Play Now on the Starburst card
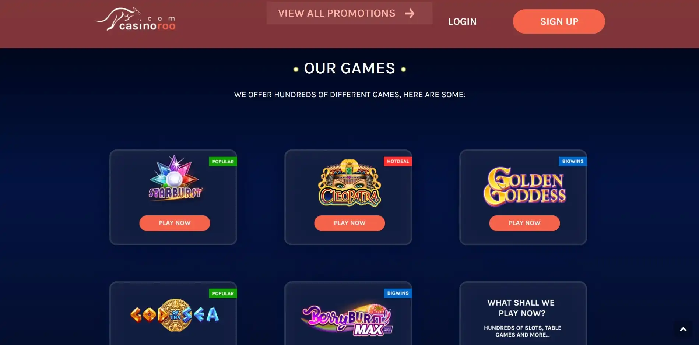 point(175,223)
